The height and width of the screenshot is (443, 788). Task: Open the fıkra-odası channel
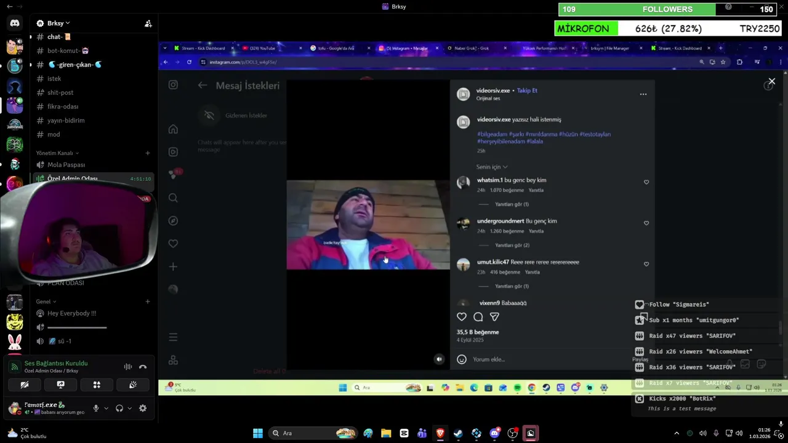pyautogui.click(x=63, y=106)
